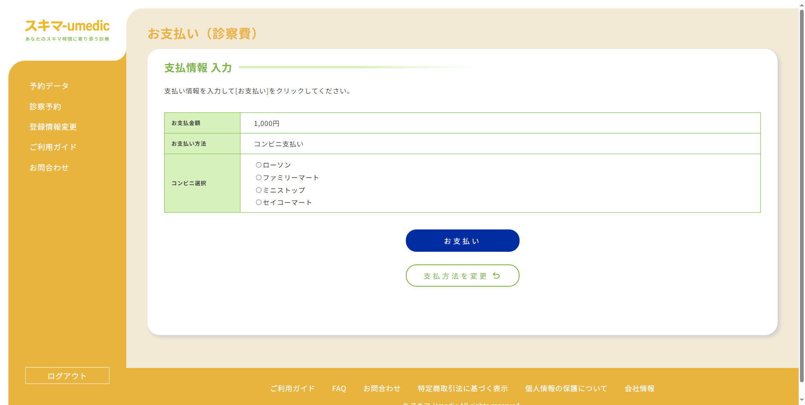
Task: Open 登録情報変更 from the sidebar
Action: (53, 127)
